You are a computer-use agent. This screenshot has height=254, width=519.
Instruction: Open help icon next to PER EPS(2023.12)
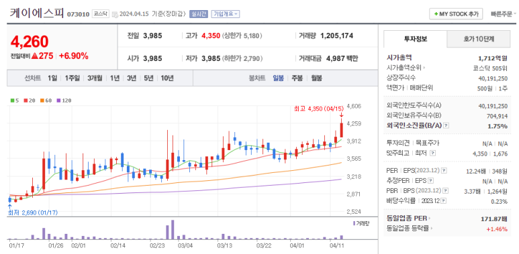tap(444, 171)
